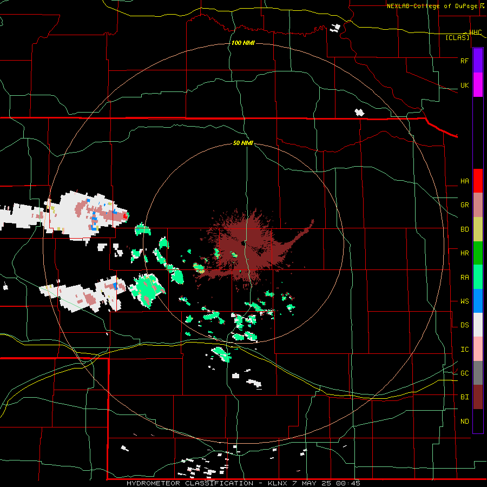Click the HYDROMETEOR CLASSIFICATION title text

(x=190, y=483)
